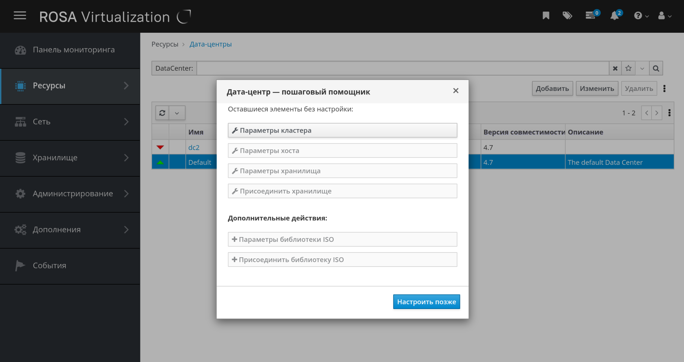Click the refresh table icon
The height and width of the screenshot is (362, 684).
pos(162,113)
